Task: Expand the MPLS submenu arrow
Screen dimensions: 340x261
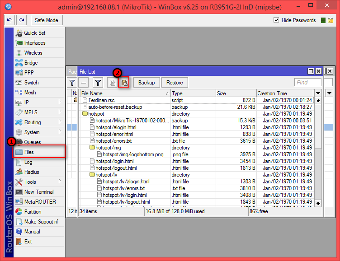Action: [60, 112]
